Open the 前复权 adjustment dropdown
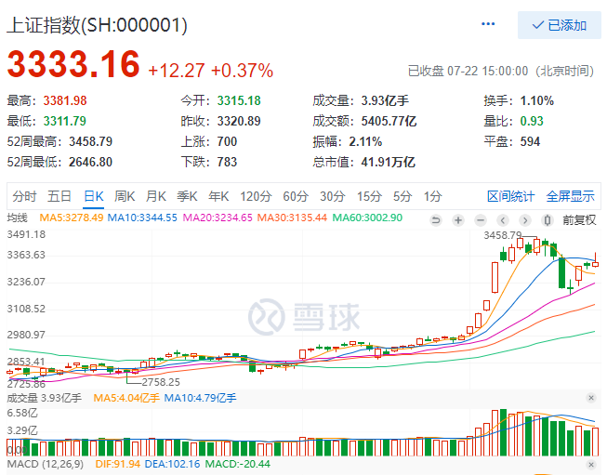 579,220
